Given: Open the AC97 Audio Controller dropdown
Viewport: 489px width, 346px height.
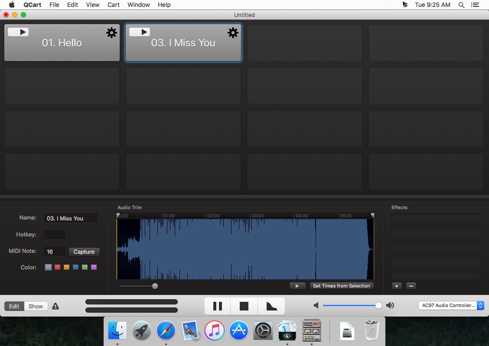Looking at the screenshot, I should 451,306.
